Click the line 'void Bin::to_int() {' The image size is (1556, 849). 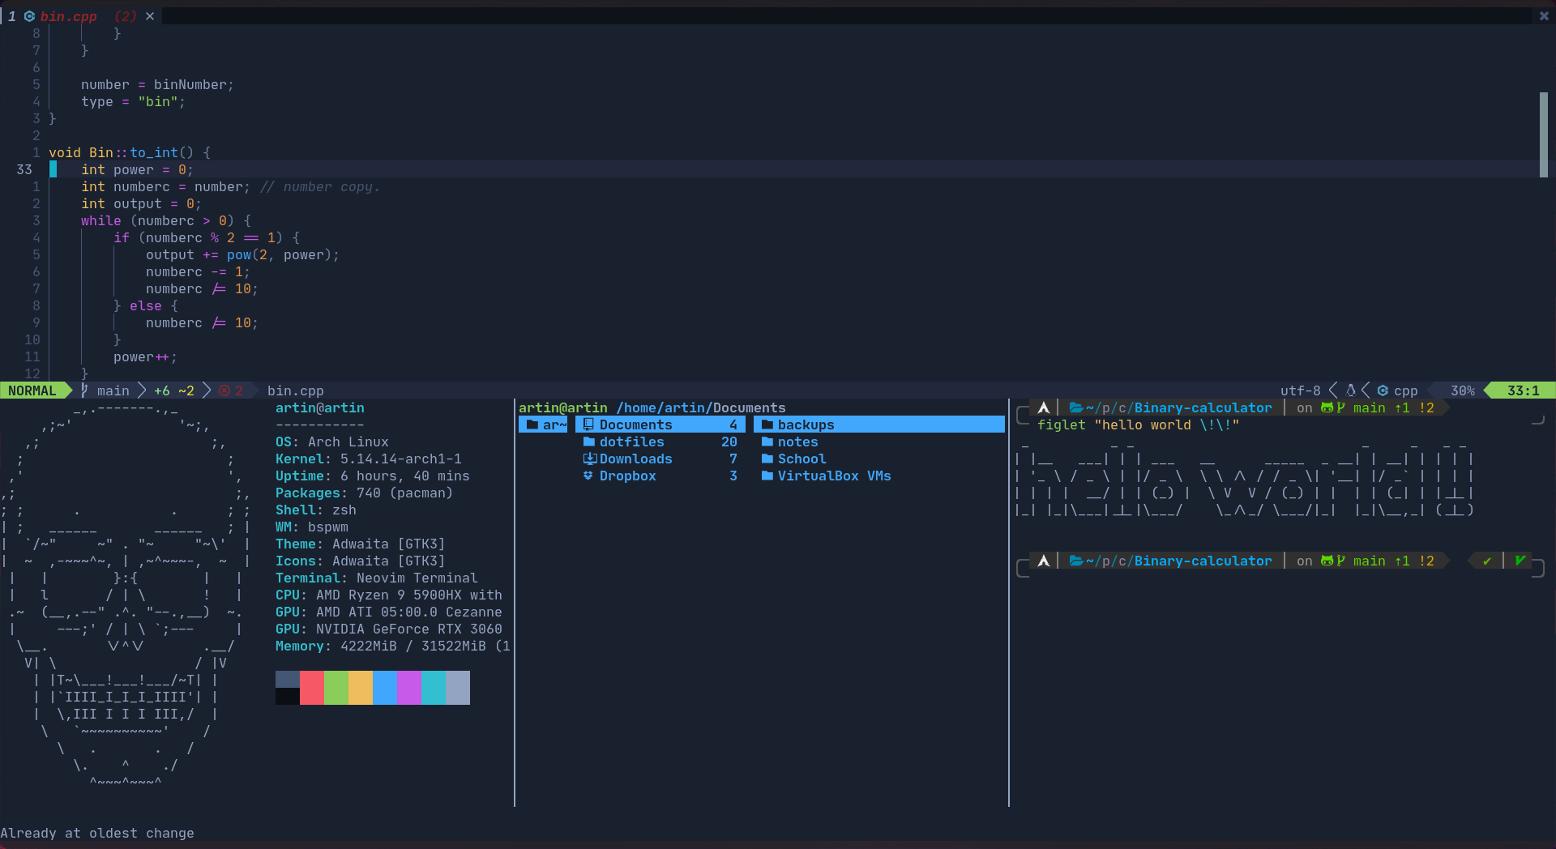tap(130, 152)
